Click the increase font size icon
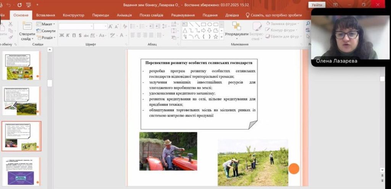 111,27
